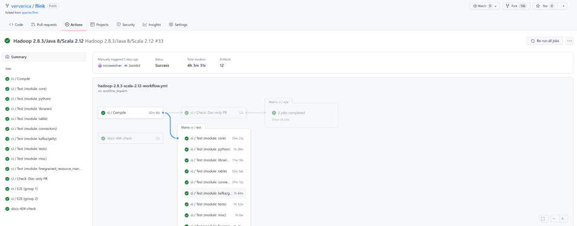Open the Insights tab

[152, 25]
